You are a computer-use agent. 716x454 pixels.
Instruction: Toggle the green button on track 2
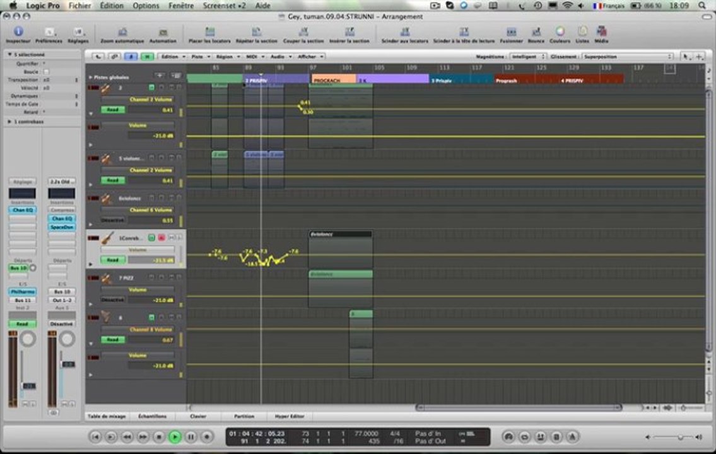click(x=151, y=87)
